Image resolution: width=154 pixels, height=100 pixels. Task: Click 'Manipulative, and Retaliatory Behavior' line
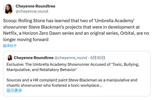pyautogui.click(x=42, y=70)
